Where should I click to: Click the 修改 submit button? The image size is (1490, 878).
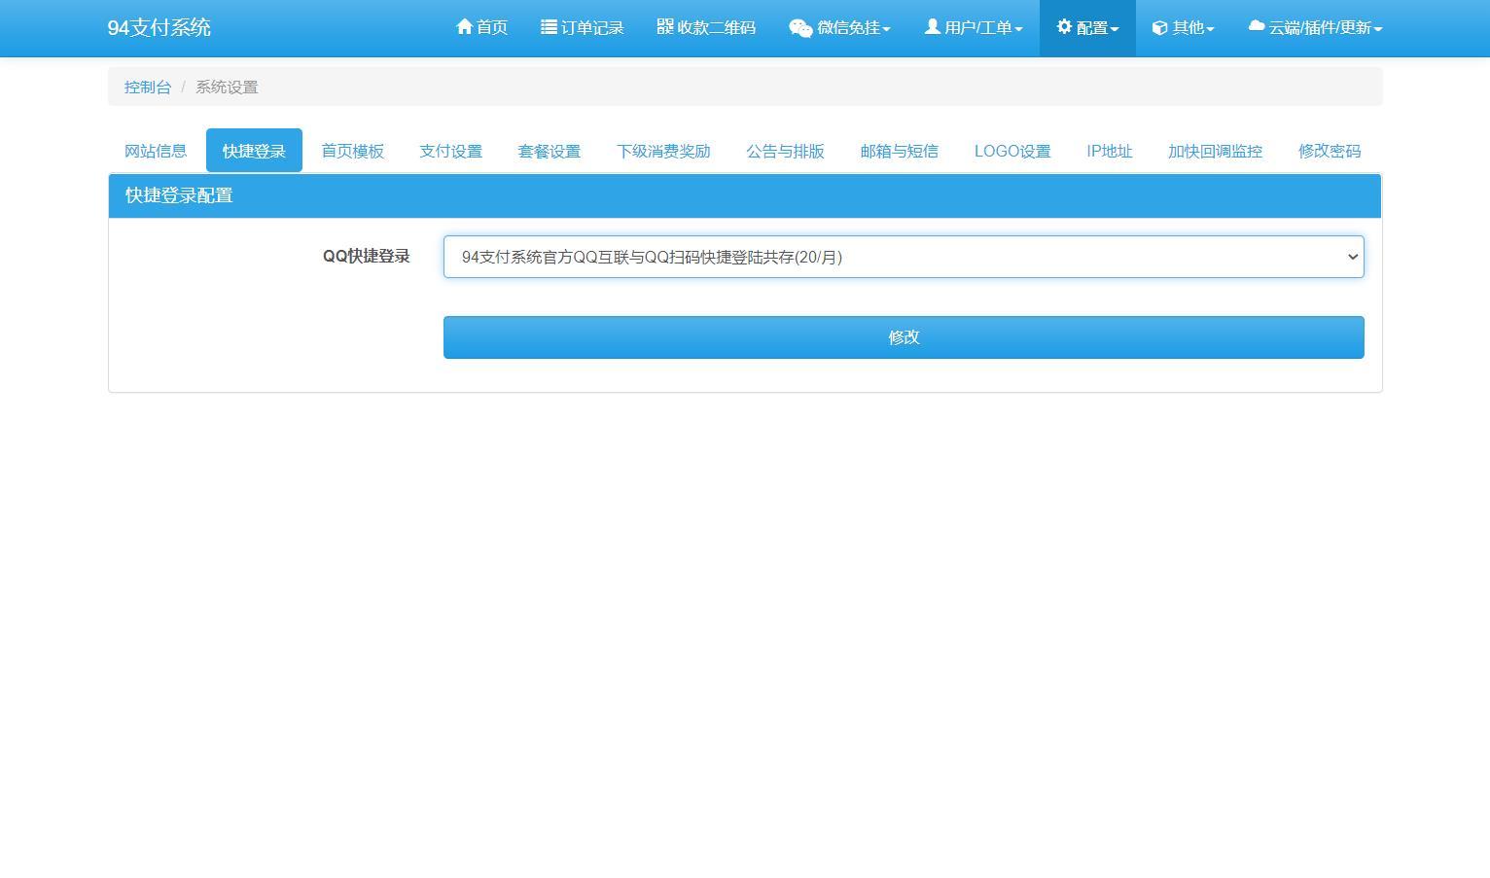tap(903, 336)
